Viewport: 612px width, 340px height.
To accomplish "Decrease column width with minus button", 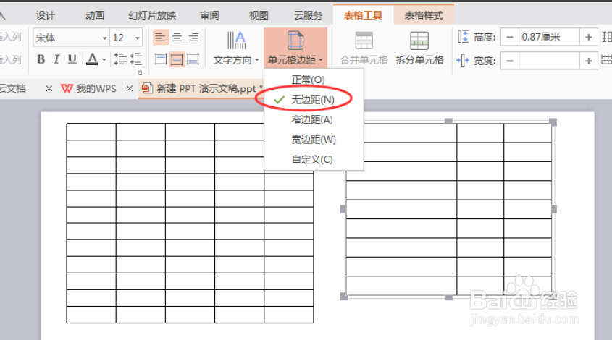I will pos(510,61).
